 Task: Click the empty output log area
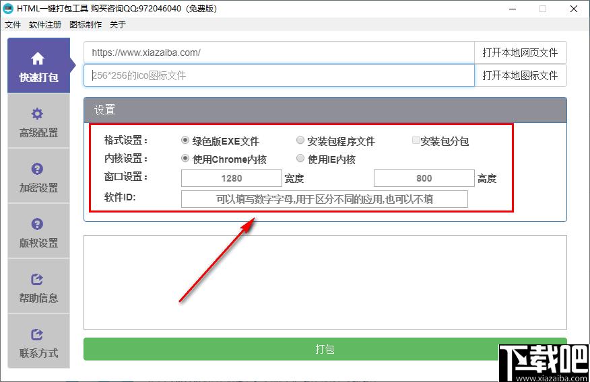point(325,282)
